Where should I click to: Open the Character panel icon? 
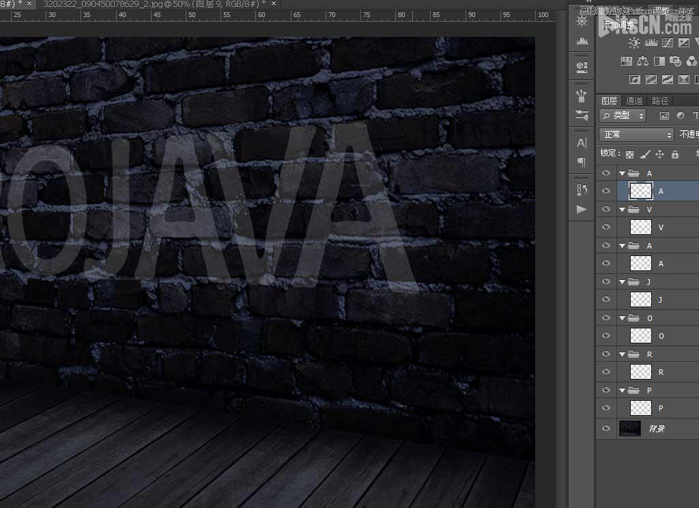(x=582, y=143)
